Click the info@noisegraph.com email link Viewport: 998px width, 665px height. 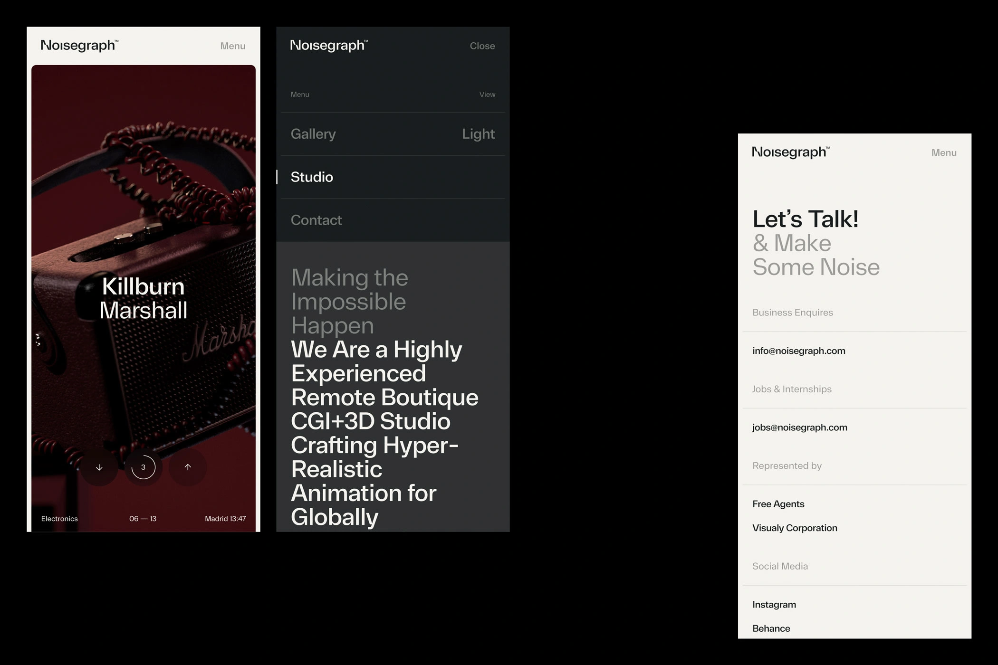798,351
